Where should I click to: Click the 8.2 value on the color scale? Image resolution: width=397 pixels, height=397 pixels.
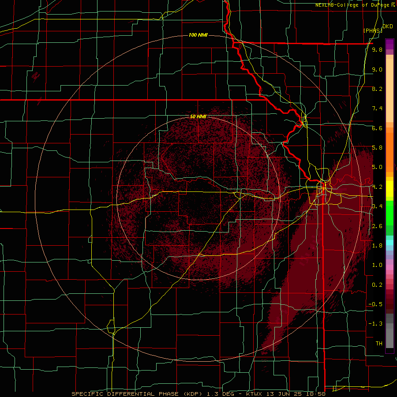point(377,89)
